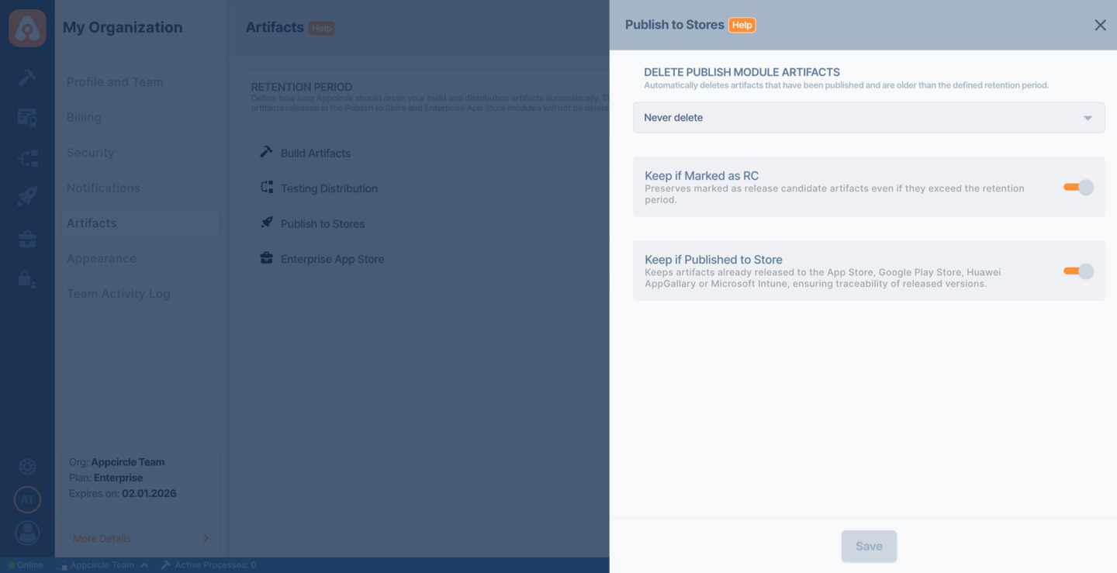Open the Team Activity Log section

[x=118, y=293]
